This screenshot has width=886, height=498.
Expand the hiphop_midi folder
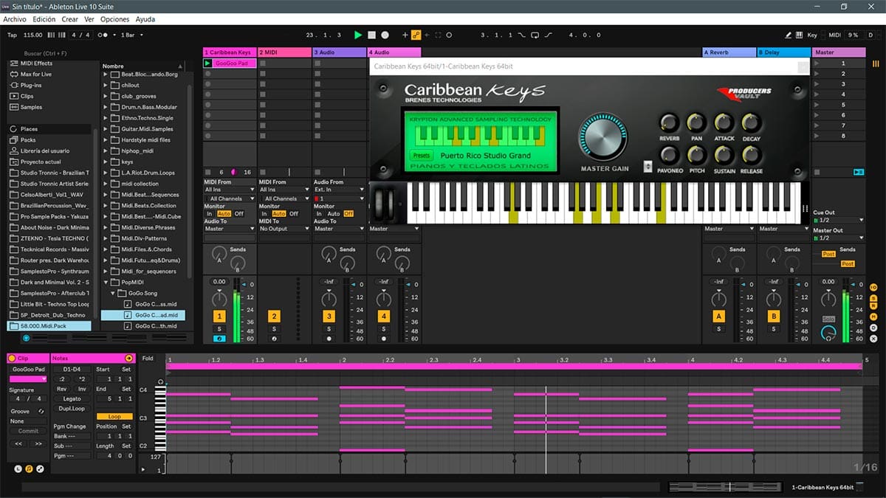pos(105,151)
